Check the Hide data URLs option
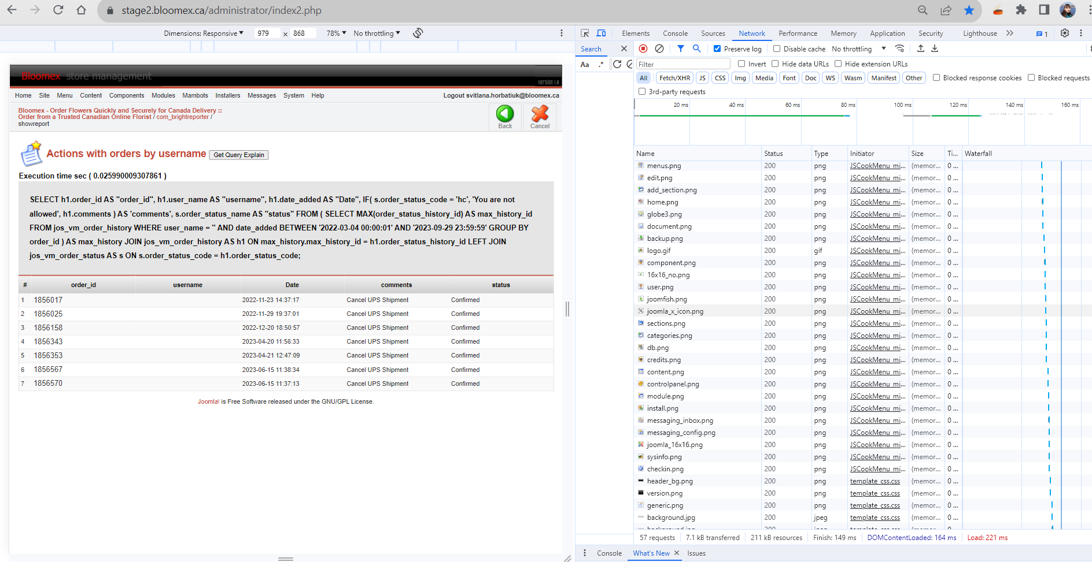The width and height of the screenshot is (1092, 562). [x=775, y=64]
